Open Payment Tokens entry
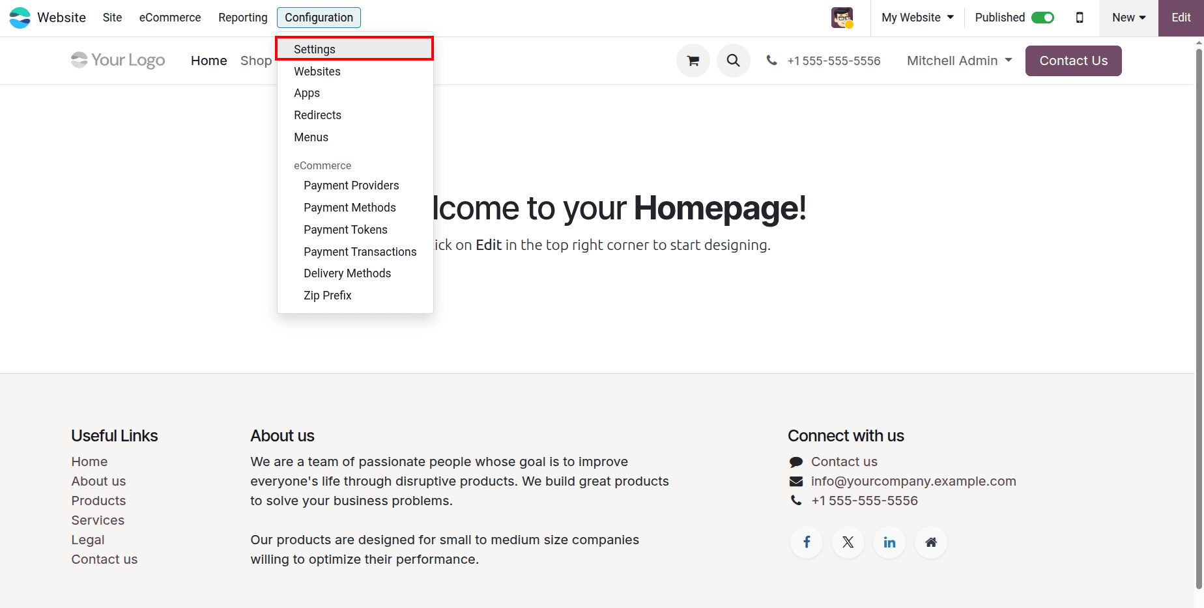Image resolution: width=1204 pixels, height=608 pixels. point(355,230)
